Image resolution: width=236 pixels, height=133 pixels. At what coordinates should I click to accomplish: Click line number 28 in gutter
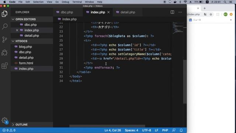click(61, 54)
